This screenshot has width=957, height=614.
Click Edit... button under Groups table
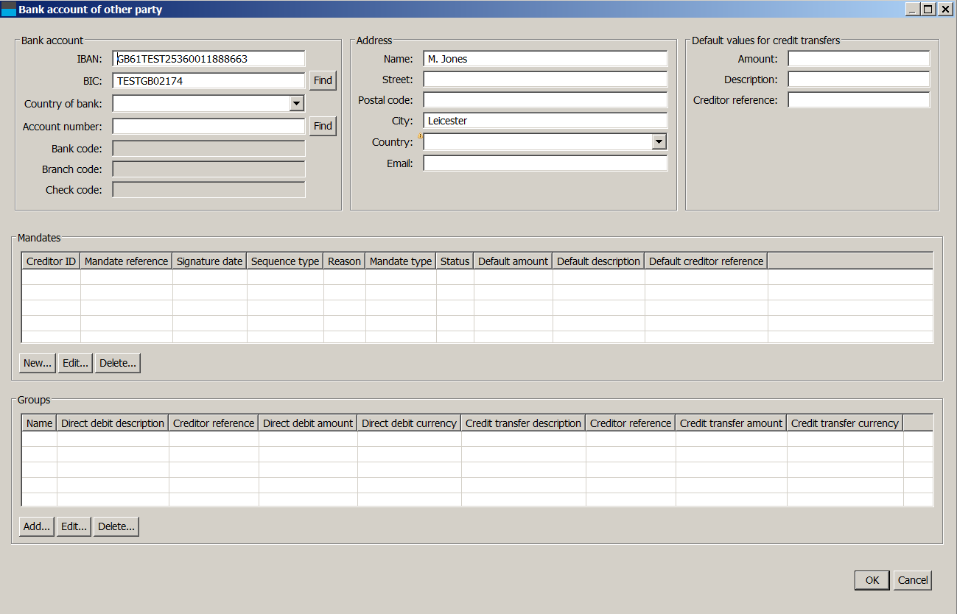(74, 526)
